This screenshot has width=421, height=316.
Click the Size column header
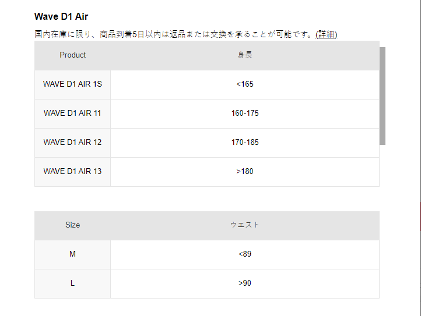(72, 225)
